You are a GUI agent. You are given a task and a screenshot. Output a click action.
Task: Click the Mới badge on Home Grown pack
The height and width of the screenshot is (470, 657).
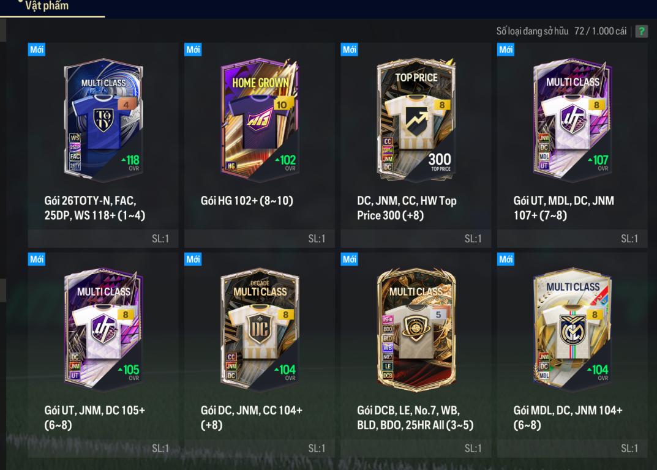click(x=193, y=50)
